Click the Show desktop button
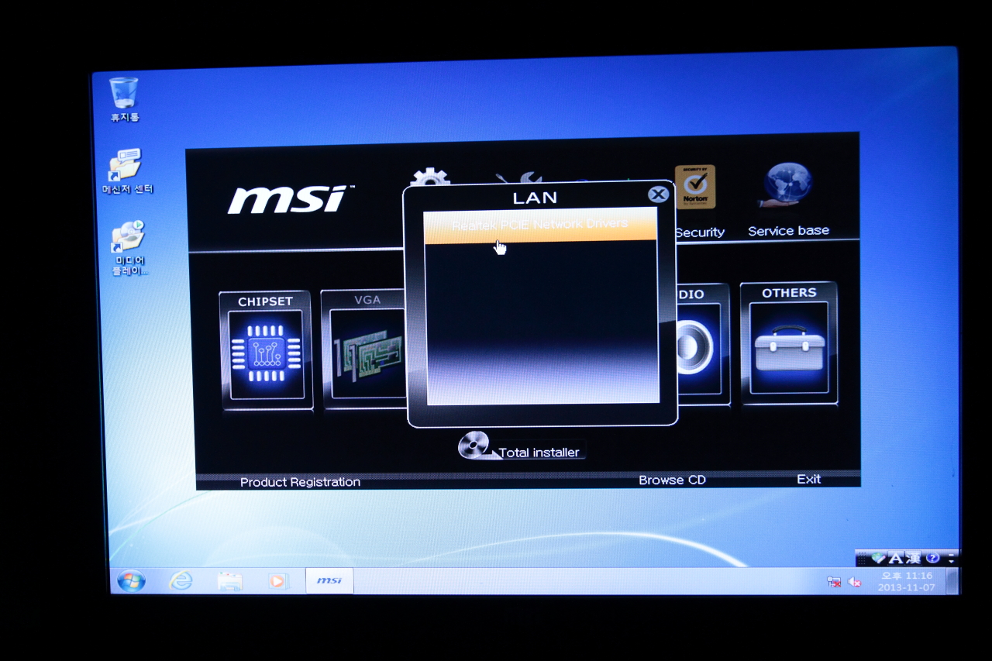This screenshot has height=661, width=992. (x=952, y=581)
